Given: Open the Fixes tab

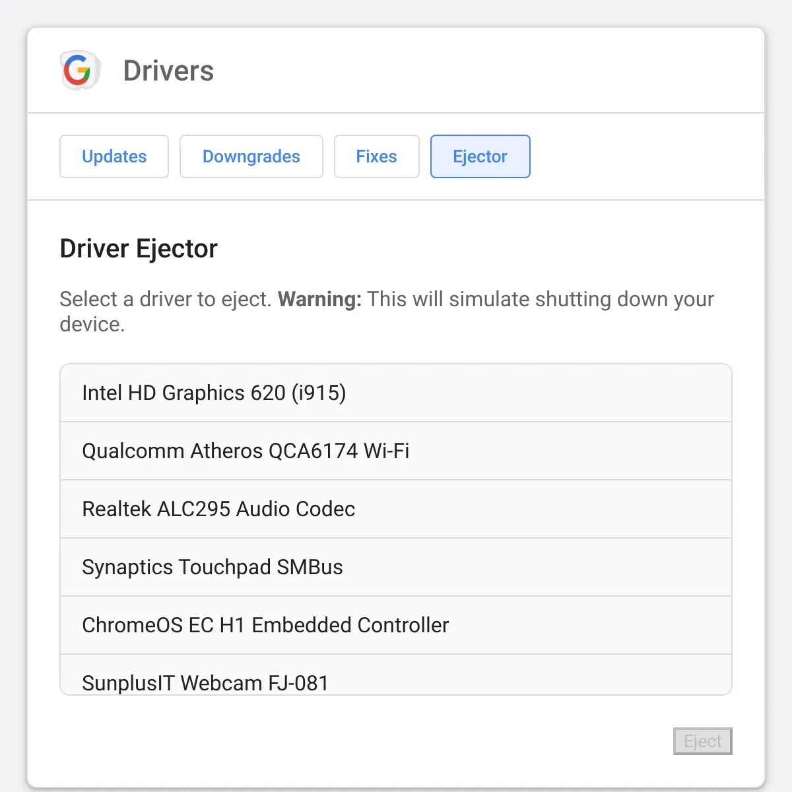Looking at the screenshot, I should click(377, 156).
